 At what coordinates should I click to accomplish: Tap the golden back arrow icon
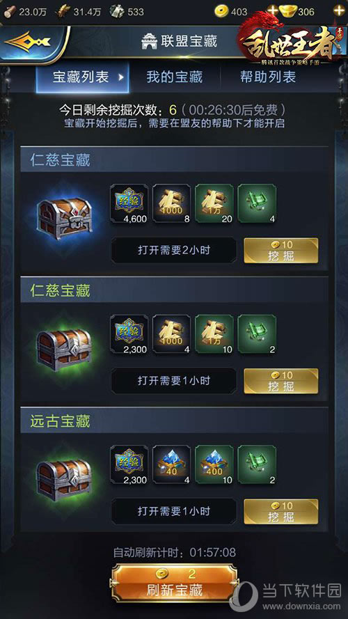[x=28, y=41]
